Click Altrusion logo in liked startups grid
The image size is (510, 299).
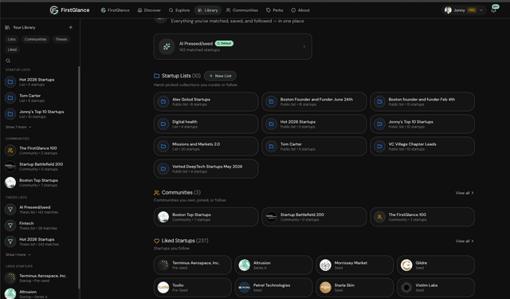245,266
